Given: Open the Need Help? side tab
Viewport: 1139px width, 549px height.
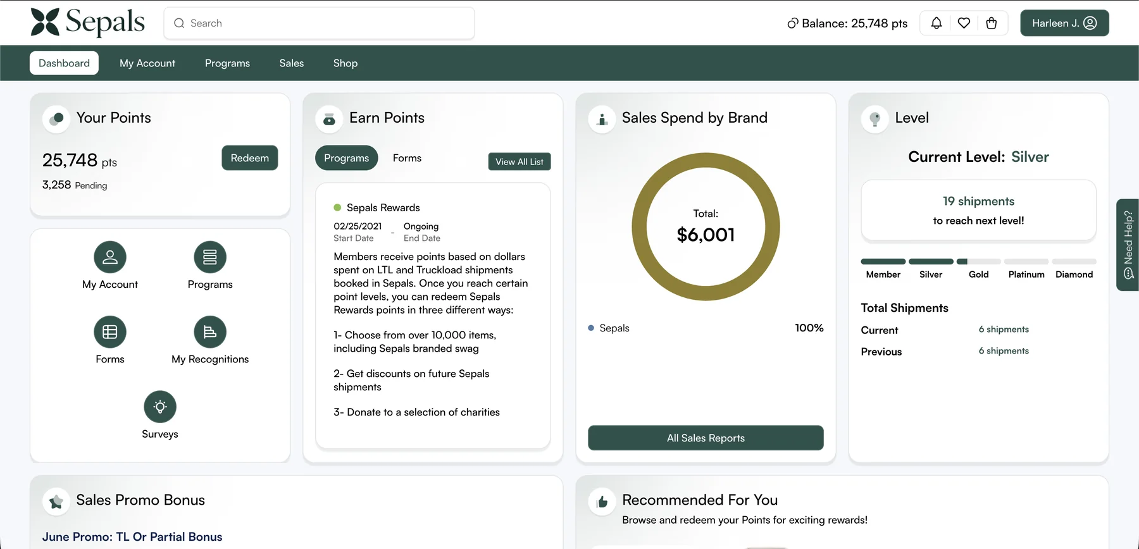Looking at the screenshot, I should (x=1128, y=245).
